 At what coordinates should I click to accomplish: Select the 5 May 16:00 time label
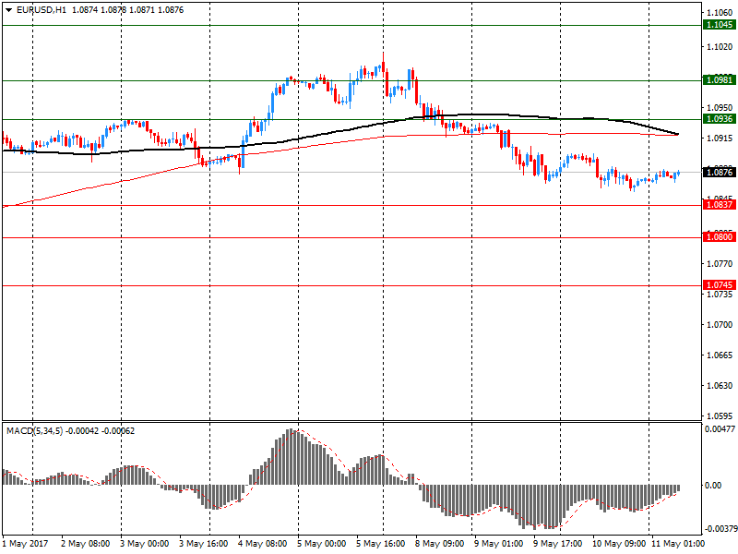(x=381, y=544)
